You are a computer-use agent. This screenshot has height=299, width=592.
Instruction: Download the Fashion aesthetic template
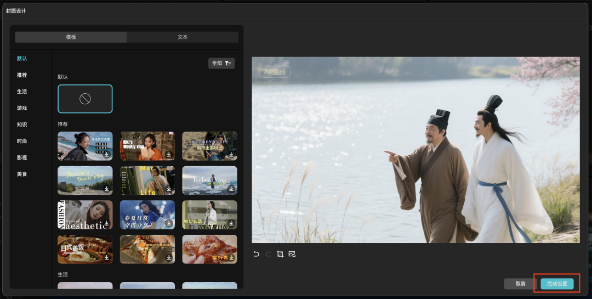107,223
